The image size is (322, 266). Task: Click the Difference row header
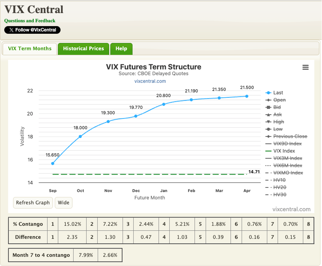coord(28,237)
